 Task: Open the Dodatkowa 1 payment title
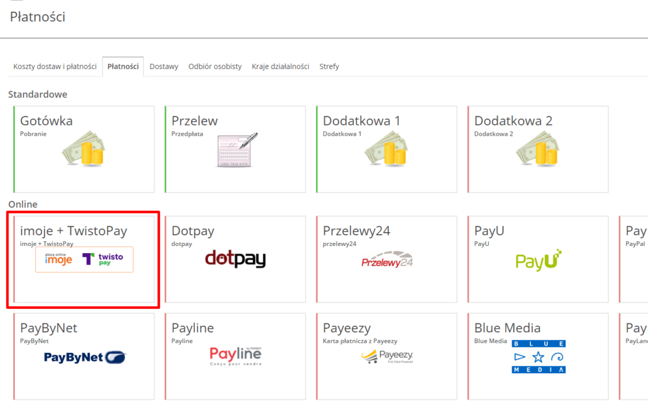[x=361, y=121]
